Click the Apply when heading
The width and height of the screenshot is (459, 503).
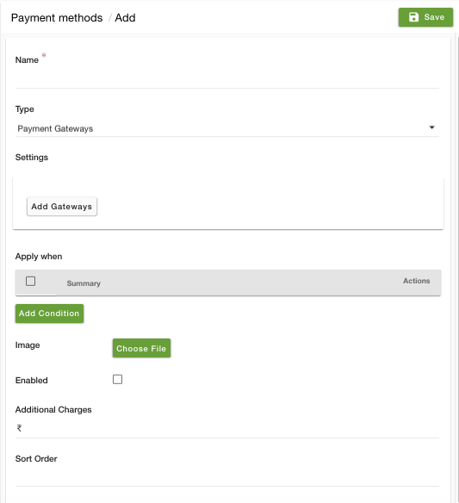[x=39, y=257]
